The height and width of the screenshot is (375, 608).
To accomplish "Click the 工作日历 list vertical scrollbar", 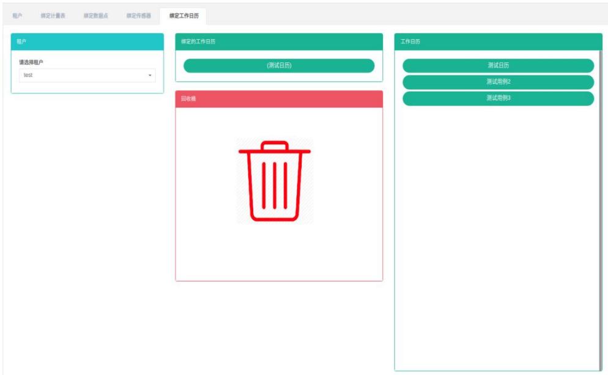I will 601,208.
